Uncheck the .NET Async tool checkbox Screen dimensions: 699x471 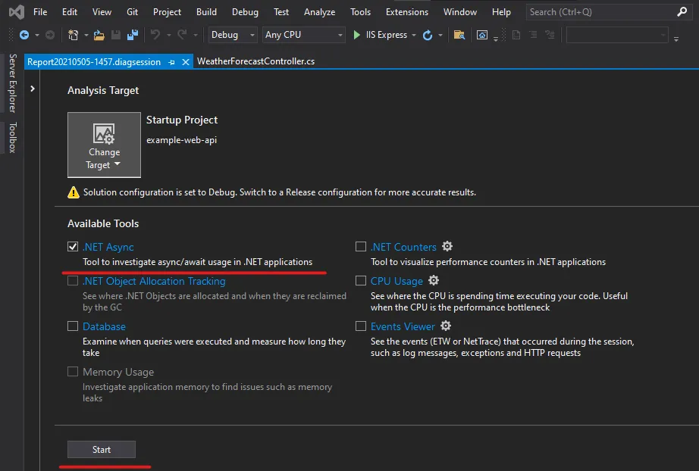coord(73,246)
